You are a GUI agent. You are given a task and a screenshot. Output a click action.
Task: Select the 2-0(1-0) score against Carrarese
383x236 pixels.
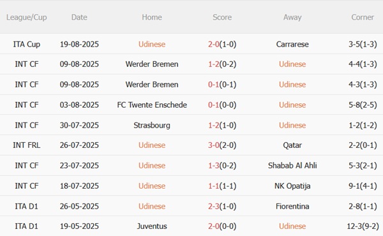pos(222,44)
